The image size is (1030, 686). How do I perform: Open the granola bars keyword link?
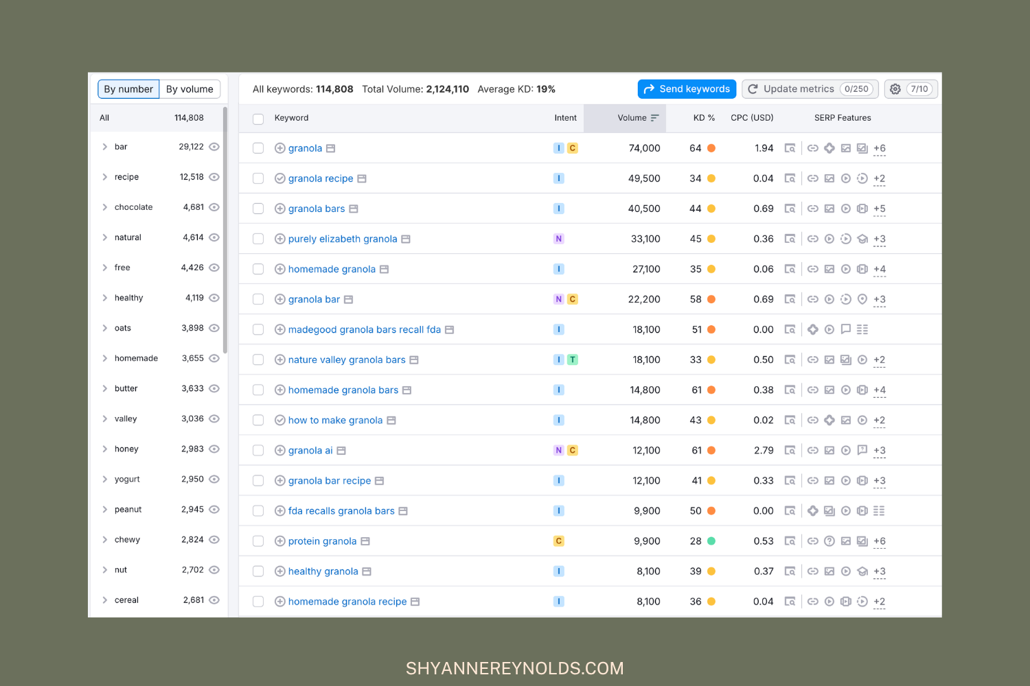[x=317, y=209]
